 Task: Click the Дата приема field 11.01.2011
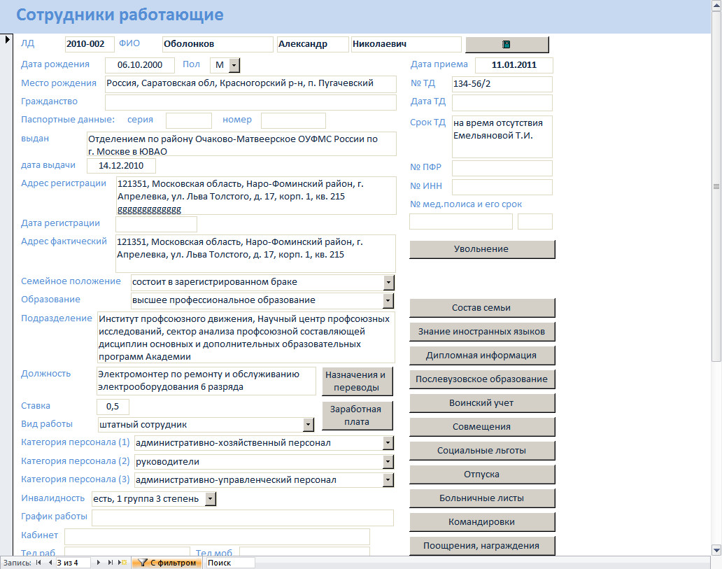pos(514,65)
